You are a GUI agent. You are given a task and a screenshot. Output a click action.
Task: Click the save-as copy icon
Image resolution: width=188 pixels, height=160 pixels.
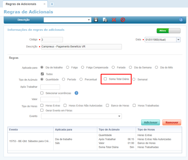pyautogui.click(x=105, y=20)
